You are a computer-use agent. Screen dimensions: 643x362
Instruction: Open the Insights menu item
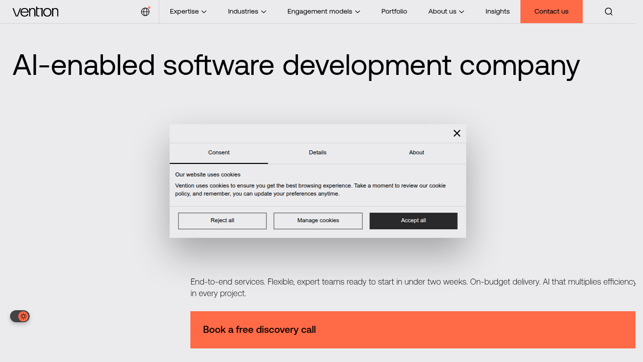pyautogui.click(x=497, y=12)
